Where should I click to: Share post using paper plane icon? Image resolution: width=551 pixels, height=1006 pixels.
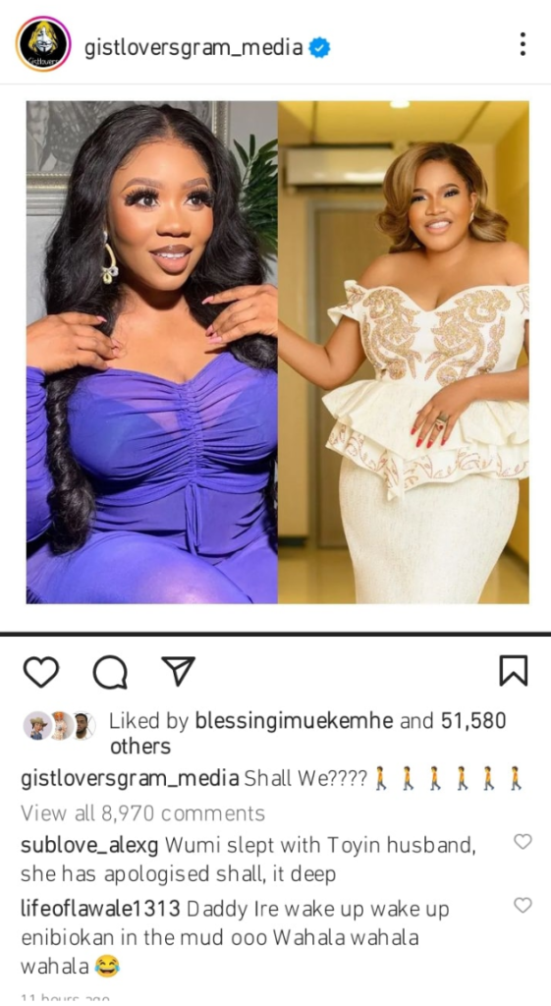coord(179,671)
